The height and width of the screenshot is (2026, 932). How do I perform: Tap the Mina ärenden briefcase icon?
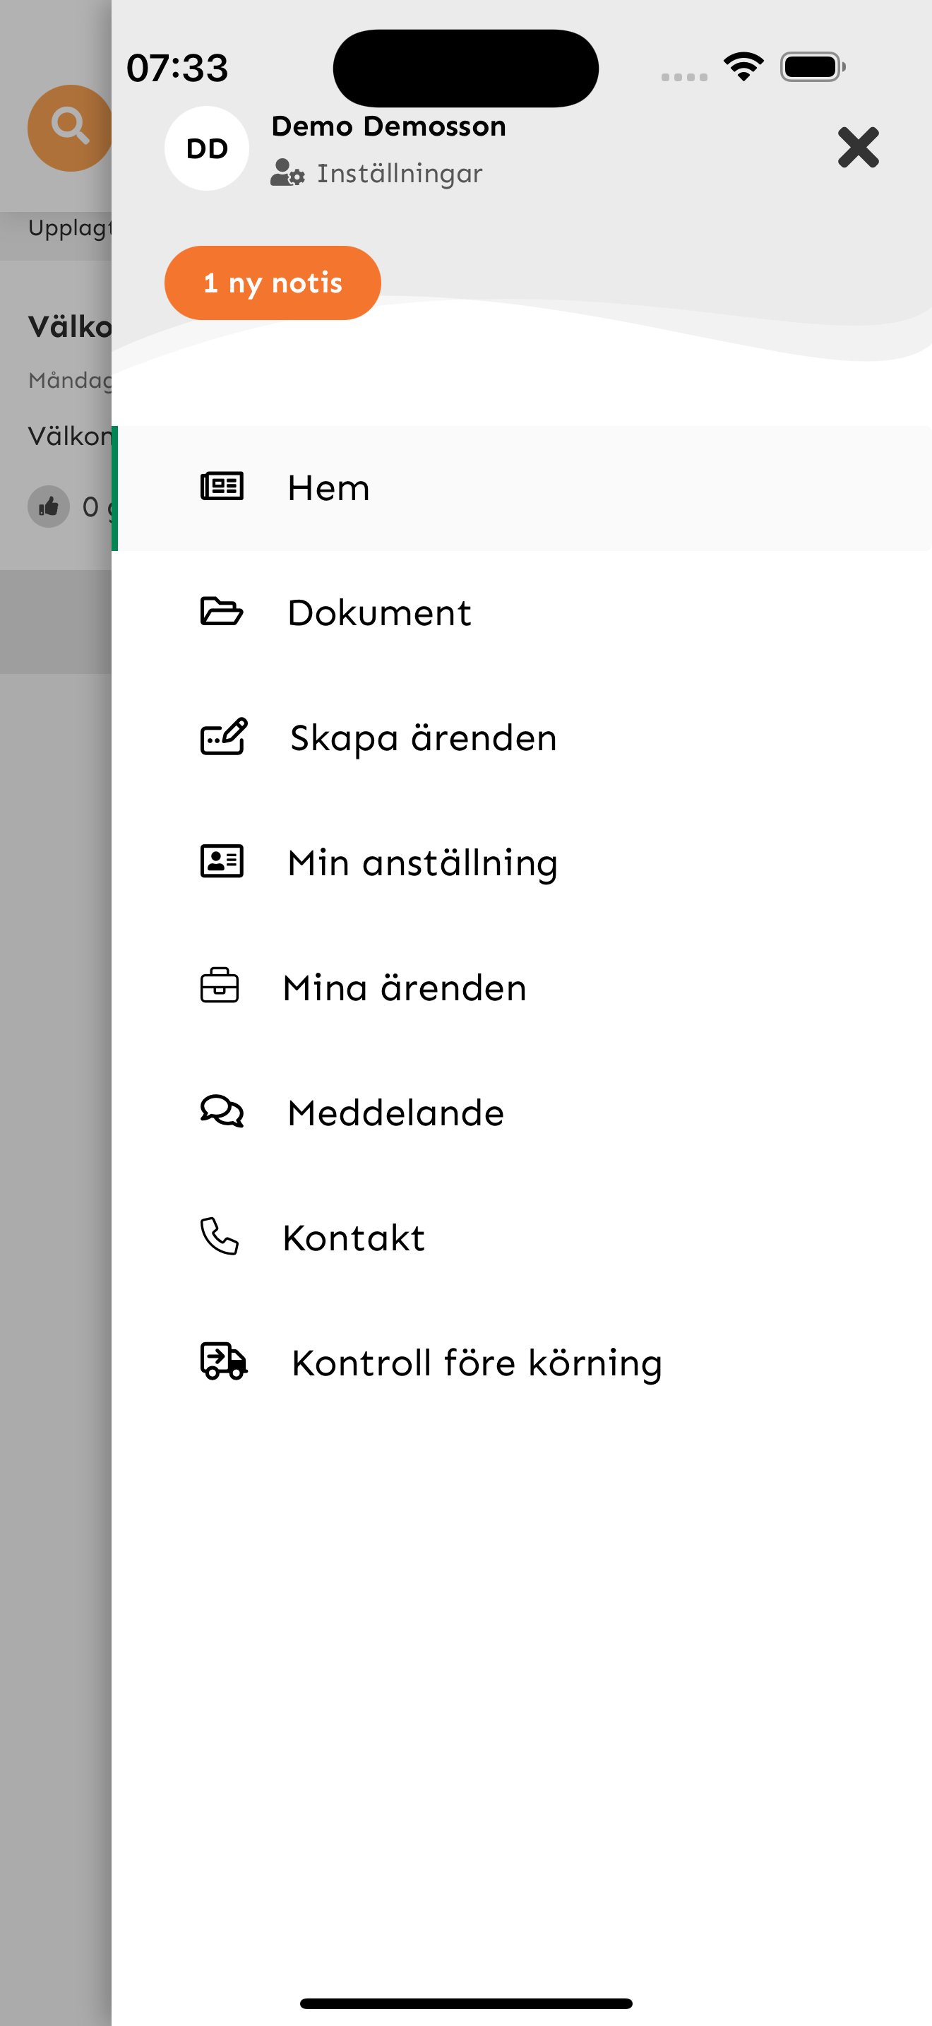220,986
